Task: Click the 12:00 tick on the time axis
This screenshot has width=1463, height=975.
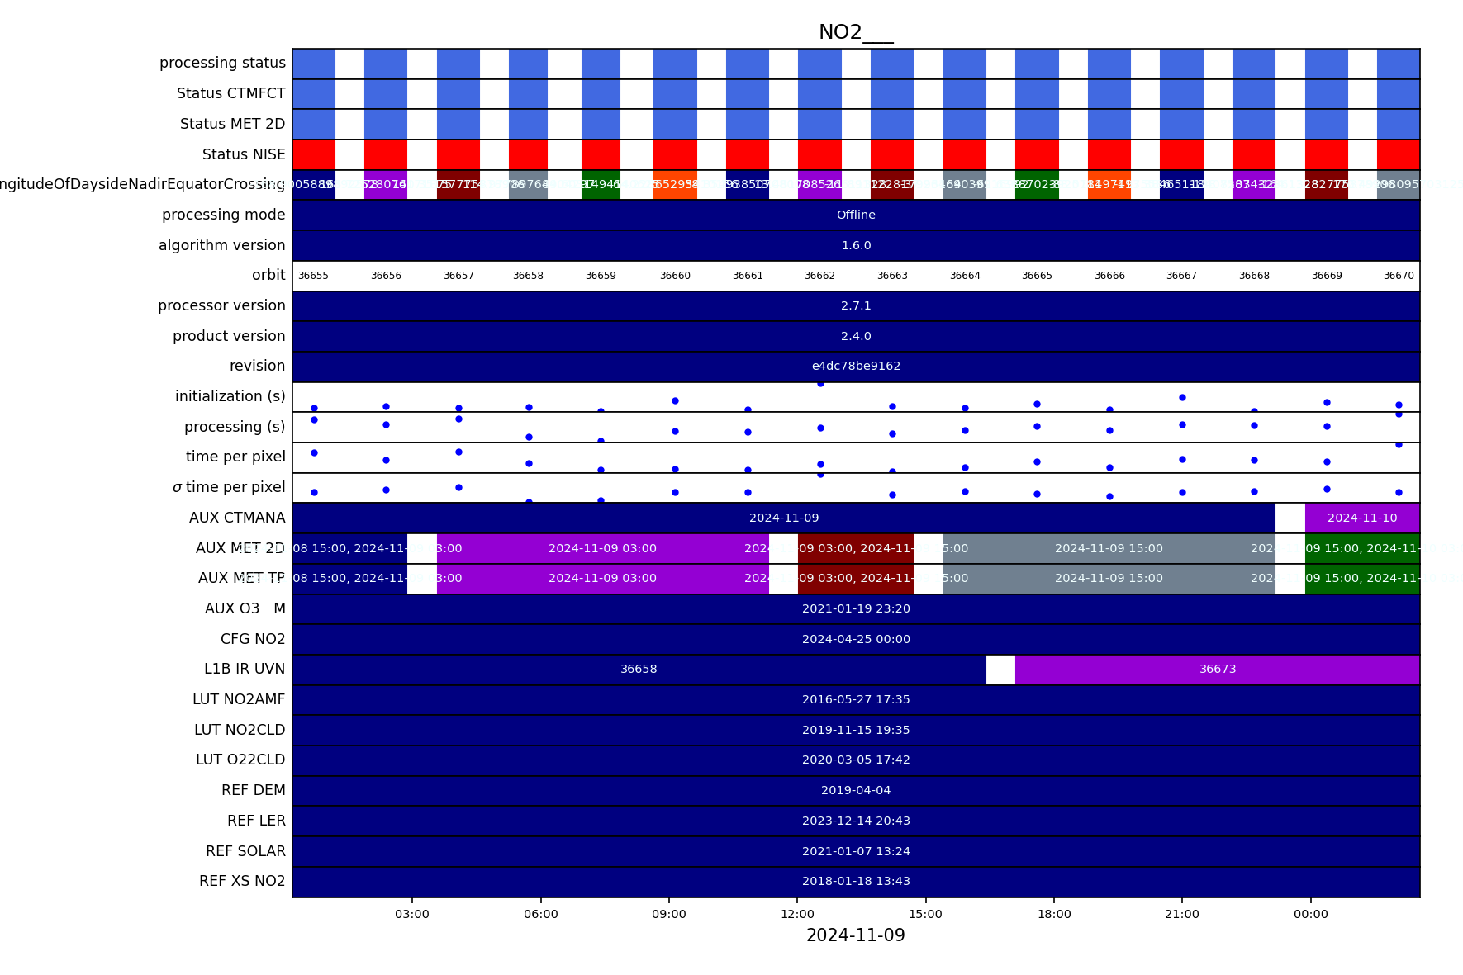Action: (x=797, y=914)
